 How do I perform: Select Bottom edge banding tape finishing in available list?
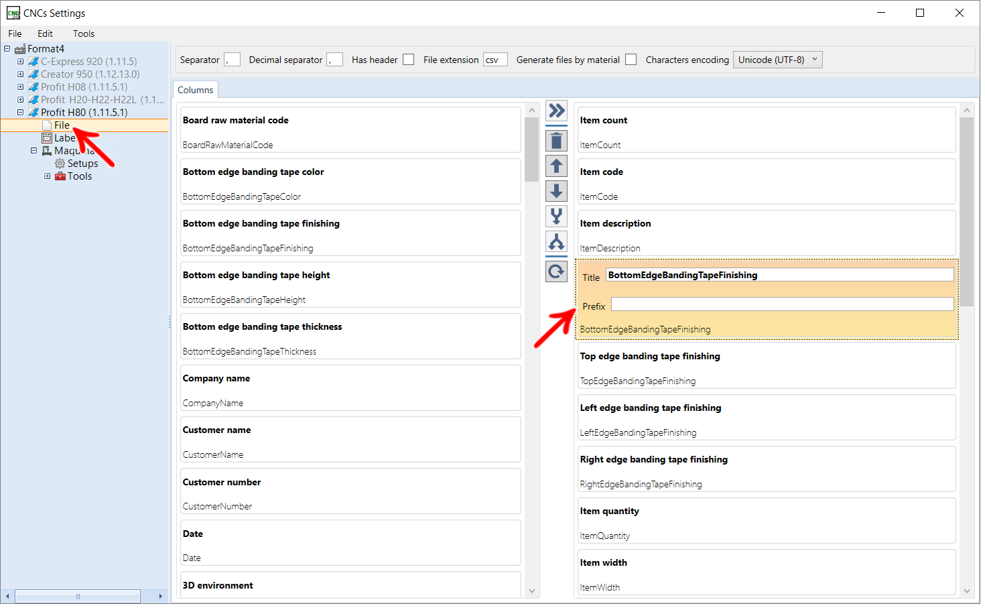point(350,233)
